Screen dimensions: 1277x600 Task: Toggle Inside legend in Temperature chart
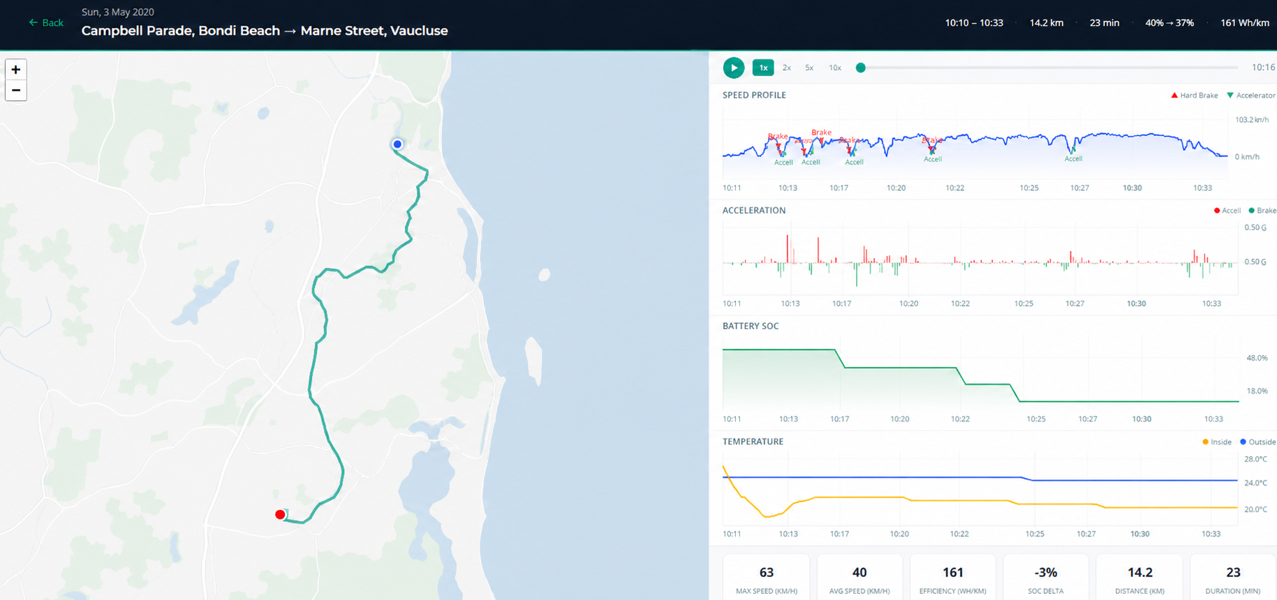point(1217,442)
